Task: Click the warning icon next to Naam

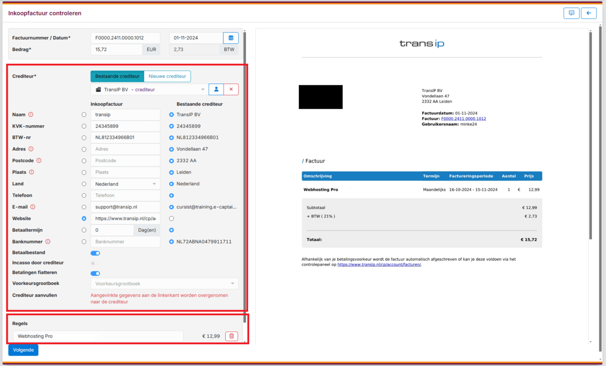Action: (31, 114)
